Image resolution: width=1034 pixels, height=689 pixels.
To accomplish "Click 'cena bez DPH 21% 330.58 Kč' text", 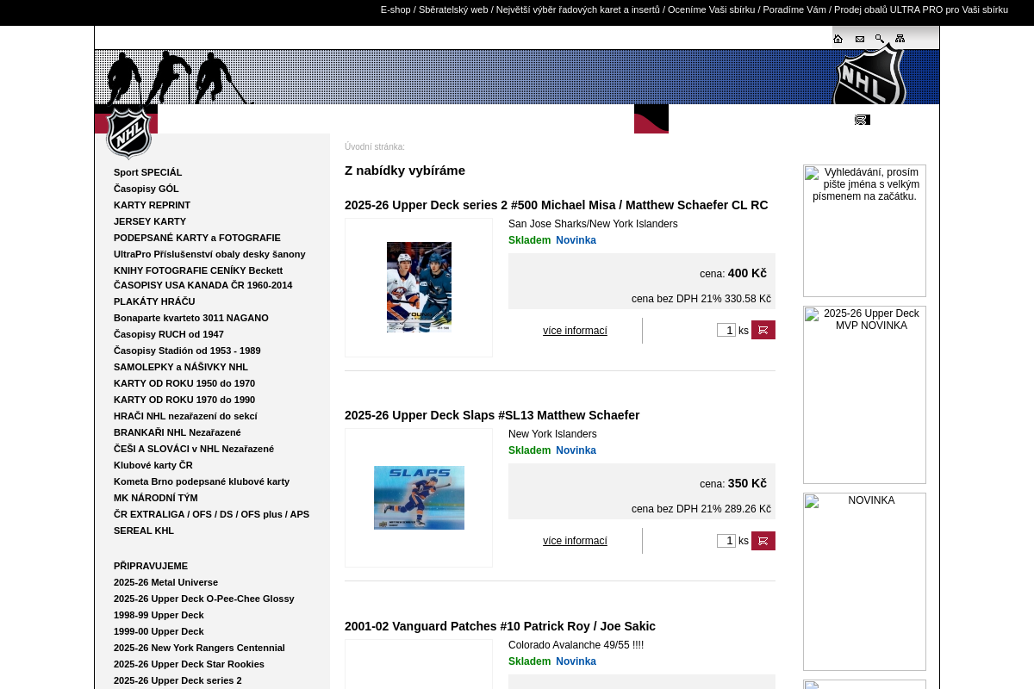I will click(x=701, y=299).
